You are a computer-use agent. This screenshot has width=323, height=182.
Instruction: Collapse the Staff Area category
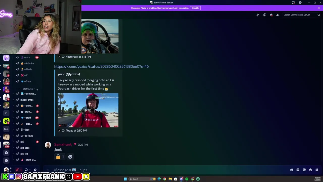click(25, 89)
